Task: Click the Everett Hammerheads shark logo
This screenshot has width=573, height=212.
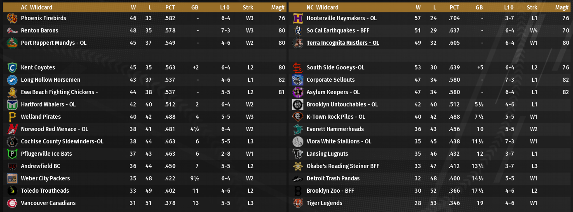Action: tap(298, 129)
